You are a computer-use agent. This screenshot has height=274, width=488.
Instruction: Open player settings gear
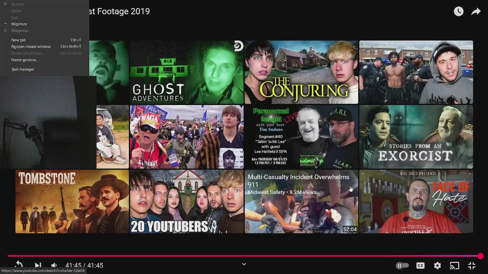click(437, 266)
